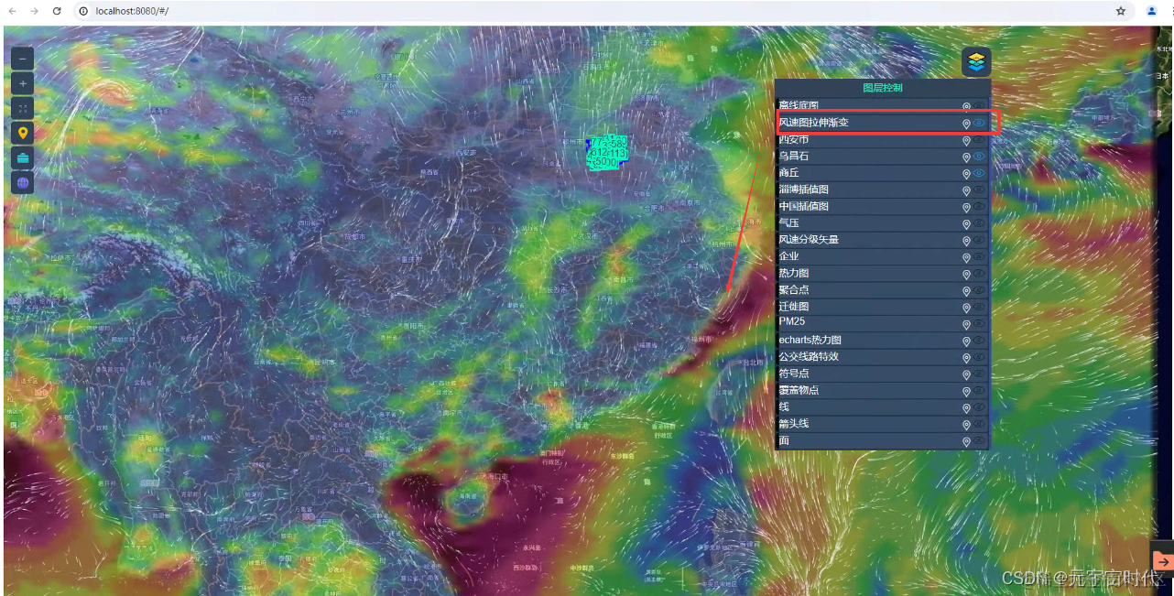Hide the 风速图拉伸渐变 layer
Viewport: 1174px width, 596px height.
tap(978, 122)
